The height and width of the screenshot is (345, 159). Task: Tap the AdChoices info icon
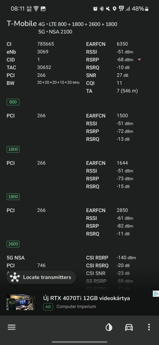[x=156, y=294]
